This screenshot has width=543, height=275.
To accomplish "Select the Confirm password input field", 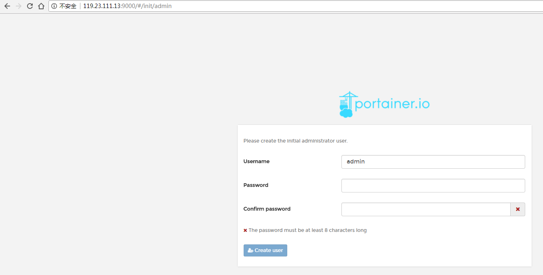I will 426,209.
